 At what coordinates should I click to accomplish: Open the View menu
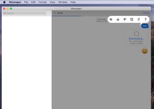pyautogui.click(x=53, y=2)
